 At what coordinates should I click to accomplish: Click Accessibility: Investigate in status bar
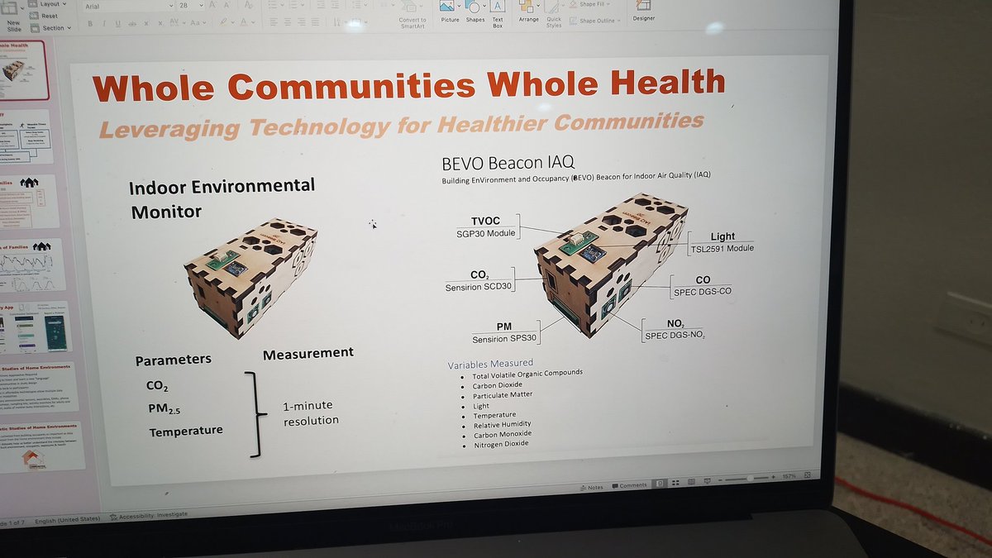point(148,515)
